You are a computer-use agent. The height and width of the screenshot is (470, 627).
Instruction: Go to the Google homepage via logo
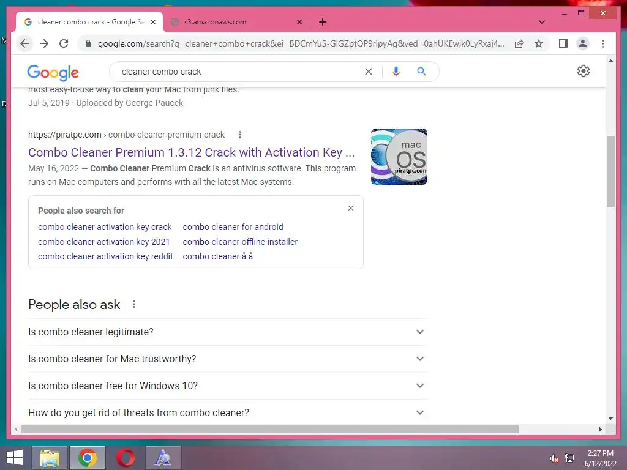point(53,72)
